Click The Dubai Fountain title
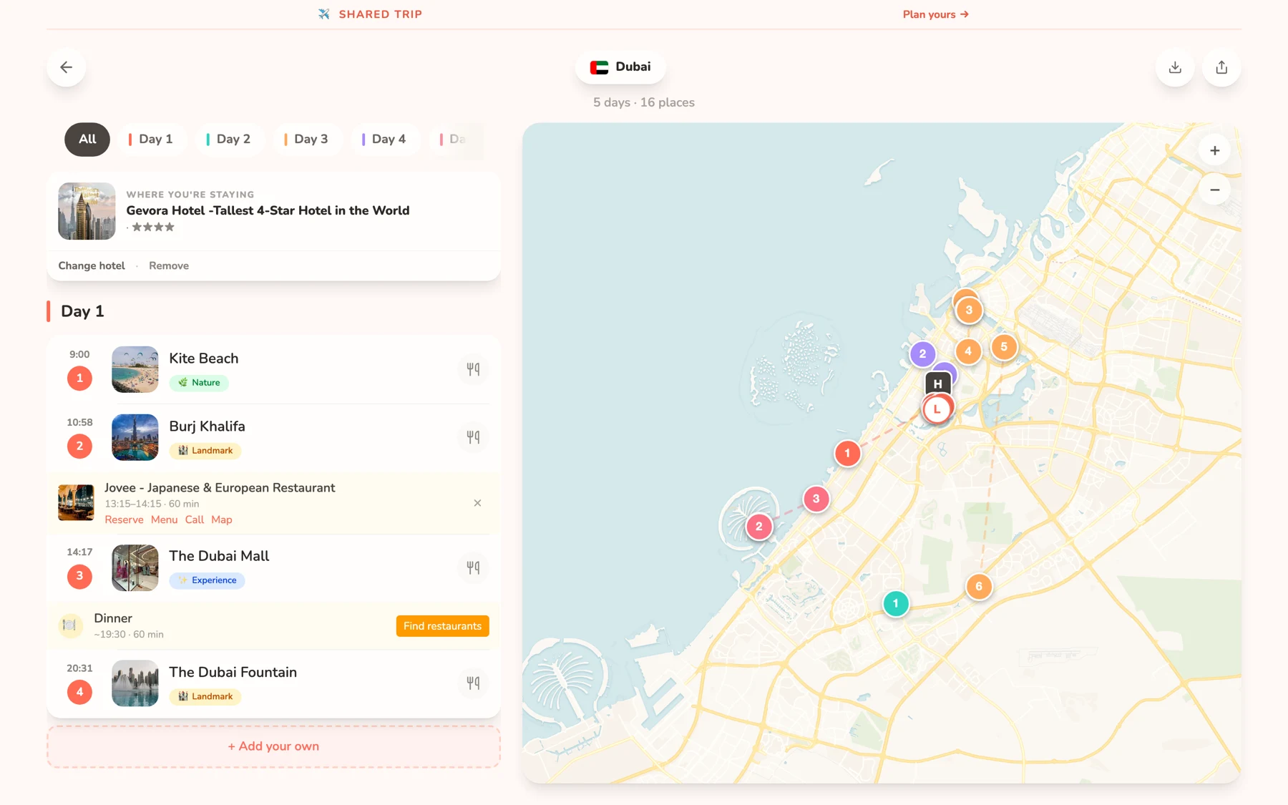This screenshot has width=1288, height=805. (x=233, y=672)
